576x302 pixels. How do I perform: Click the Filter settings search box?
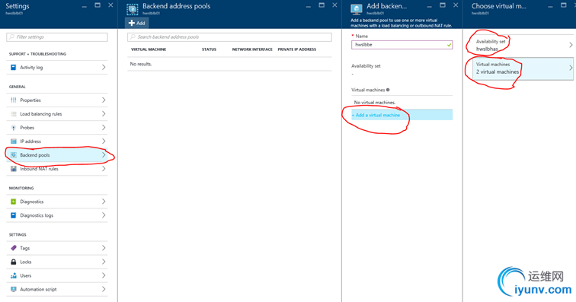57,37
